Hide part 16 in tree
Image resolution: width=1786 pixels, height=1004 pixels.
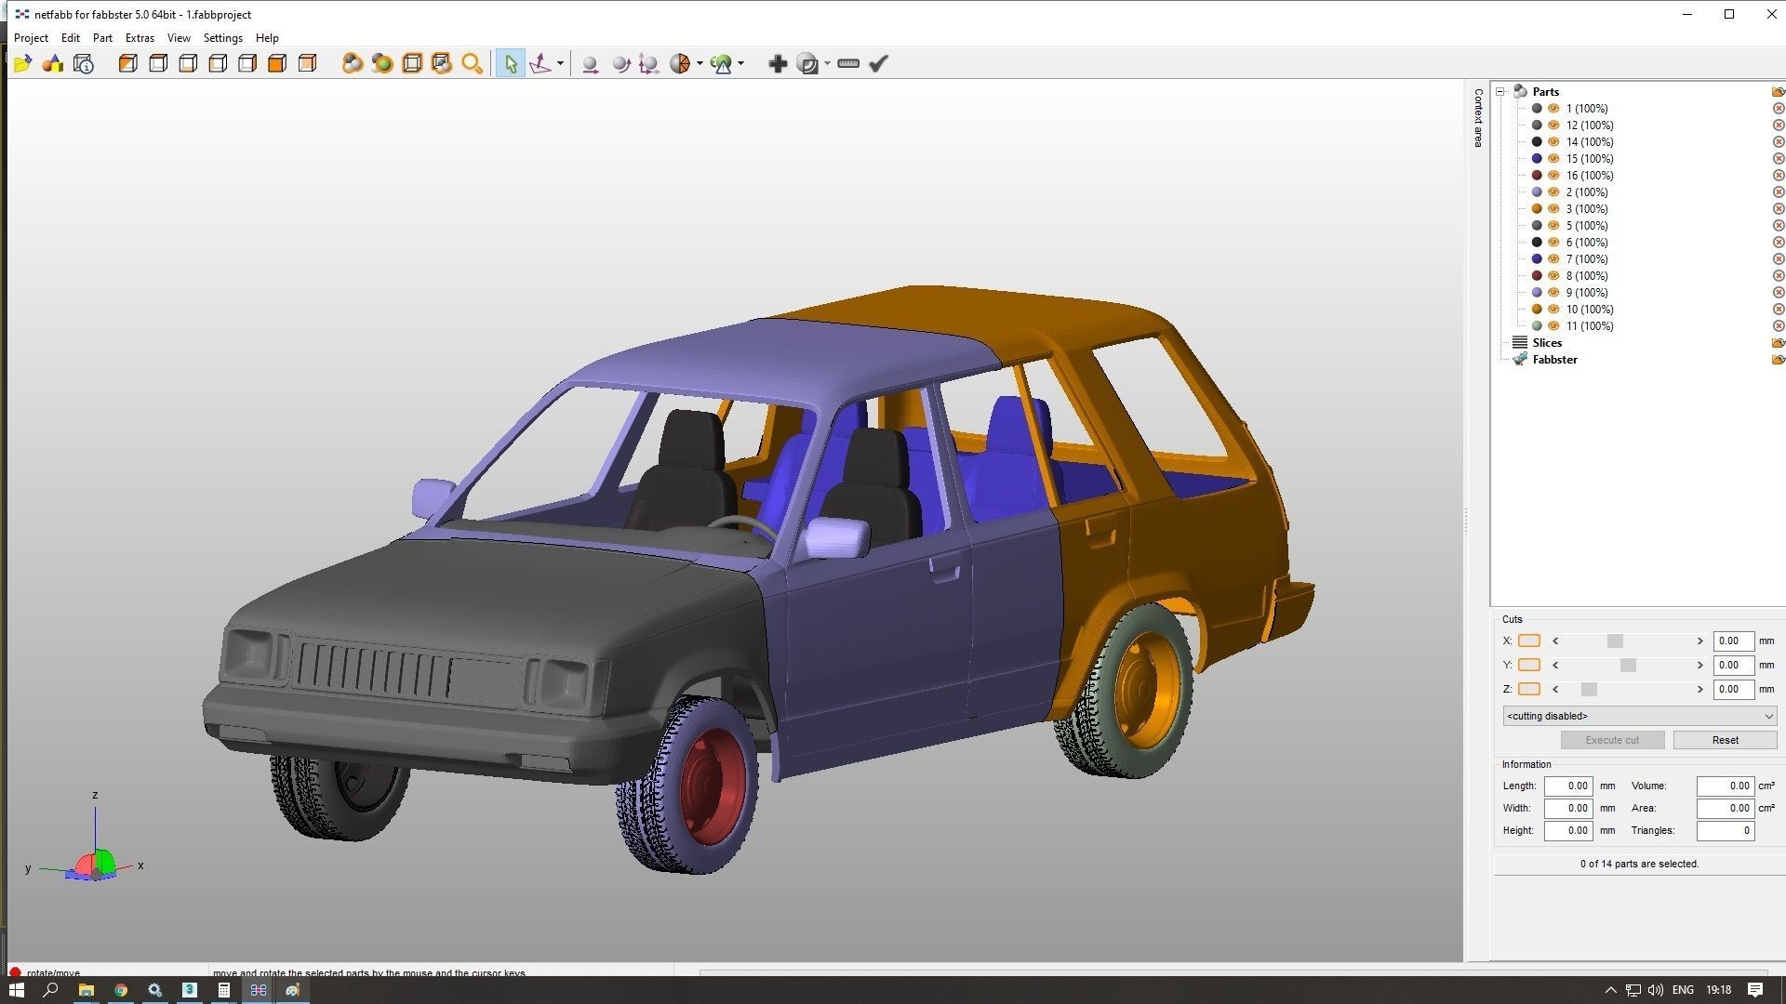tap(1553, 176)
